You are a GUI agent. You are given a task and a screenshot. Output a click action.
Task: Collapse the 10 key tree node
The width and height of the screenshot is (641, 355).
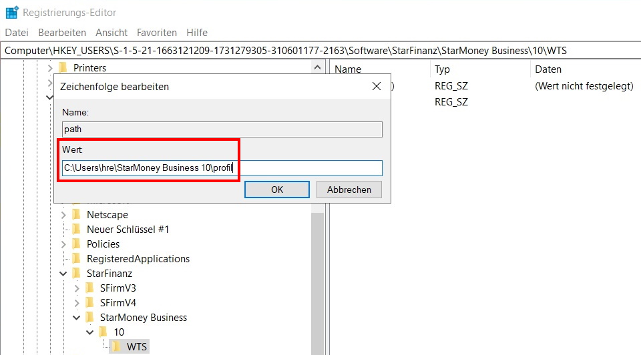tap(90, 332)
